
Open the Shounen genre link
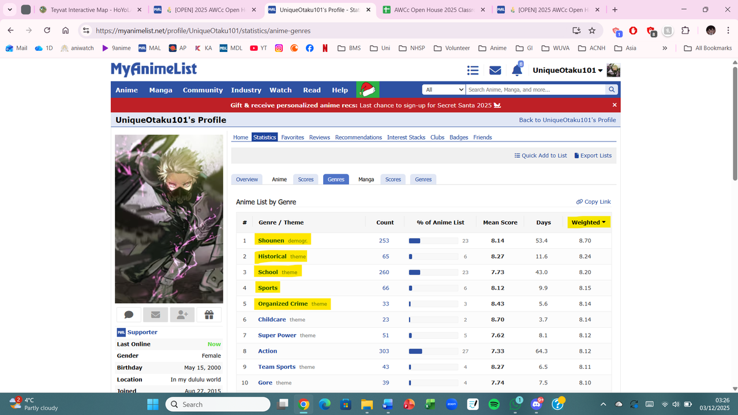[x=271, y=240]
